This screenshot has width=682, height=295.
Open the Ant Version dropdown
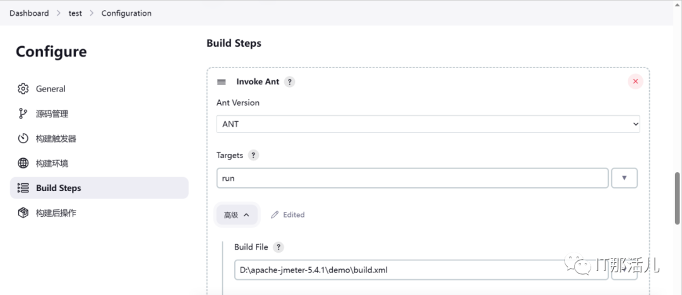click(428, 124)
